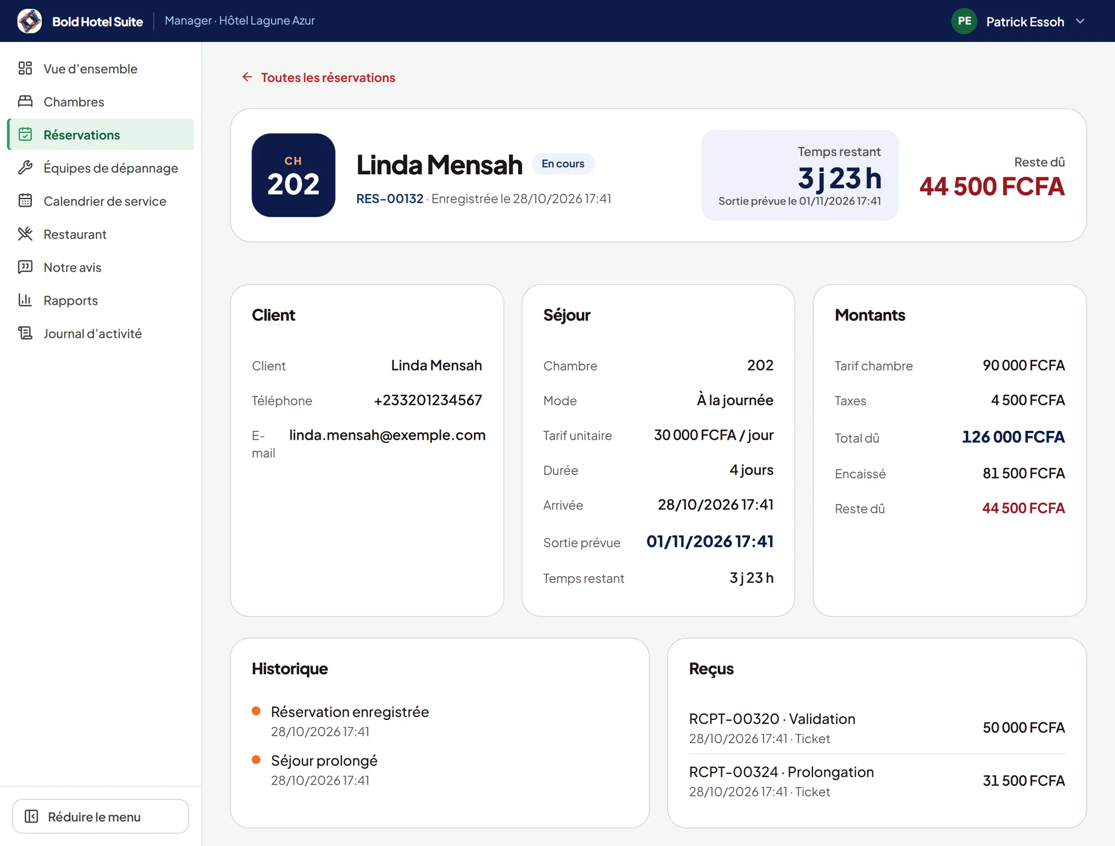Open Journal d'activité in sidebar

(x=101, y=333)
